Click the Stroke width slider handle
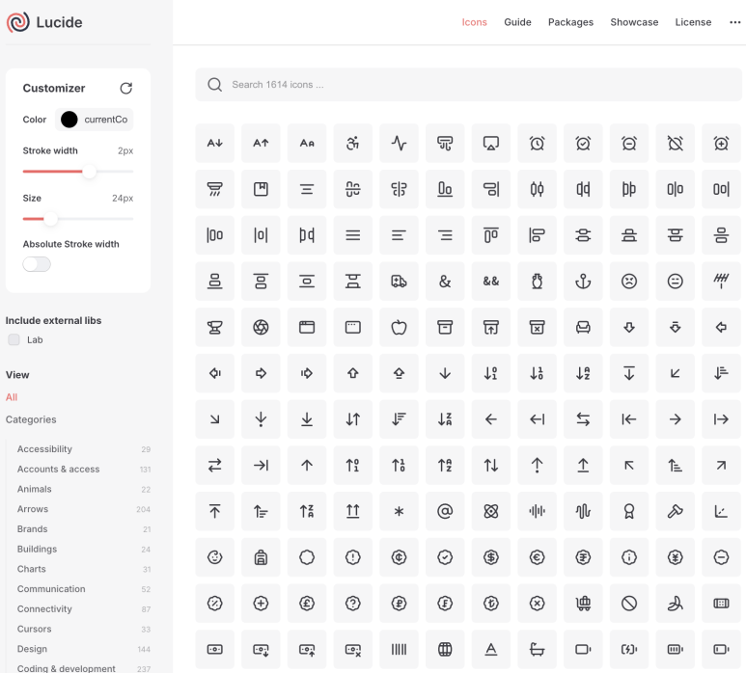 click(89, 172)
